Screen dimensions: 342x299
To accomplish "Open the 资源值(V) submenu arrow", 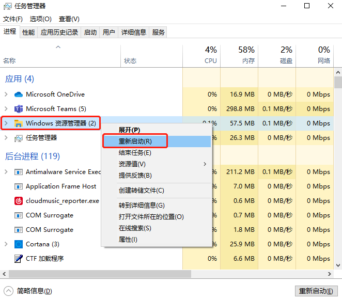I will click(205, 164).
